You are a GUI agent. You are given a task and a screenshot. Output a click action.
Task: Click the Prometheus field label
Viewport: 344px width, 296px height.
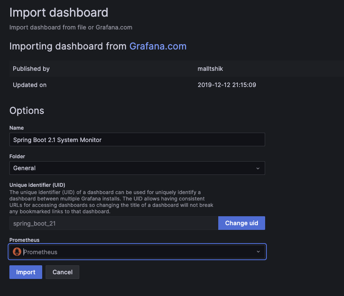click(x=24, y=240)
